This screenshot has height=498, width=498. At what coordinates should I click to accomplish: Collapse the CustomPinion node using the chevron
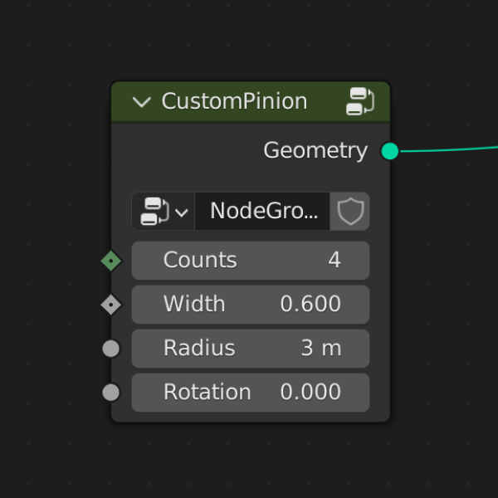141,102
